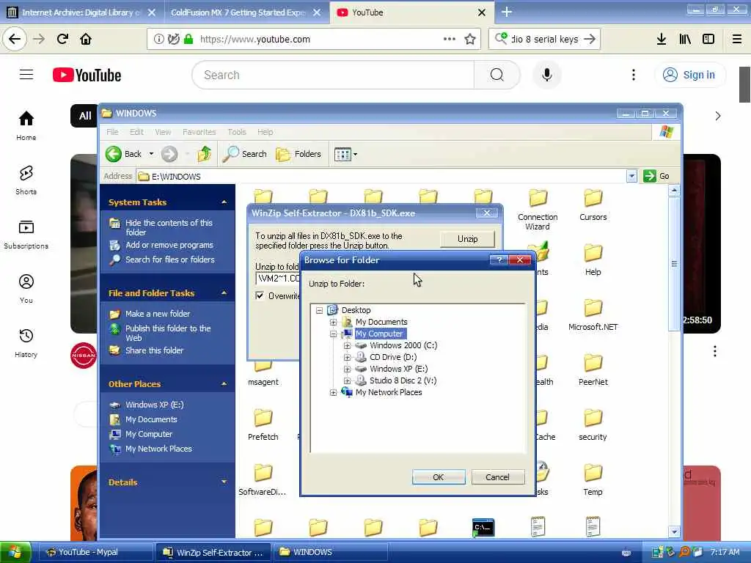Image resolution: width=751 pixels, height=563 pixels.
Task: Click Explorer Back button
Action: click(123, 154)
